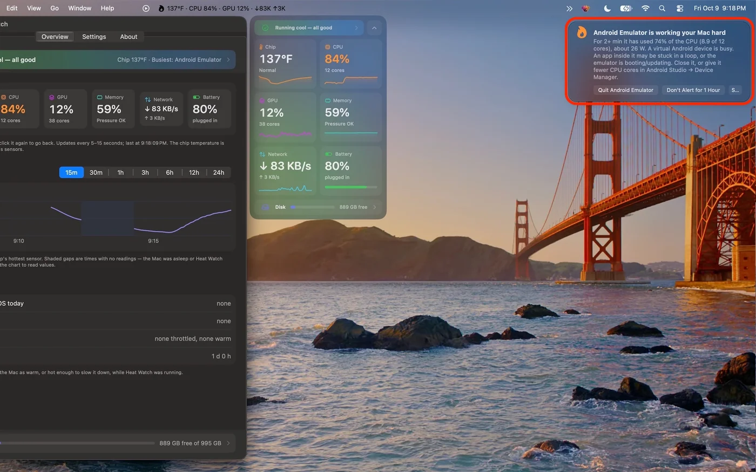The height and width of the screenshot is (472, 756).
Task: Open the Go menu
Action: (x=55, y=8)
